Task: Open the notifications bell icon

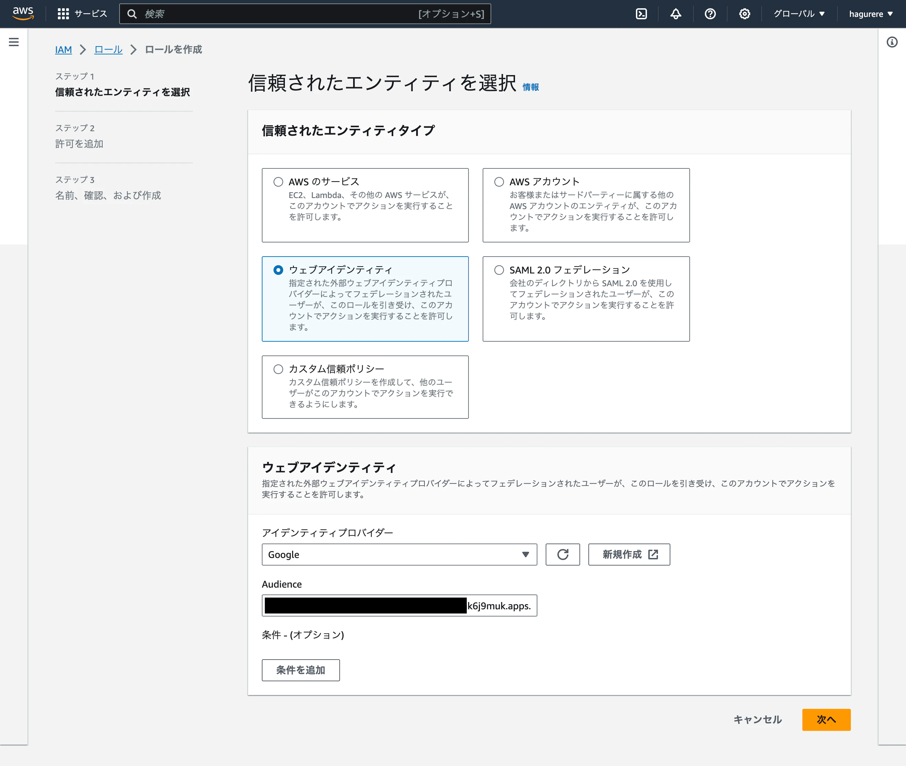Action: pyautogui.click(x=676, y=14)
